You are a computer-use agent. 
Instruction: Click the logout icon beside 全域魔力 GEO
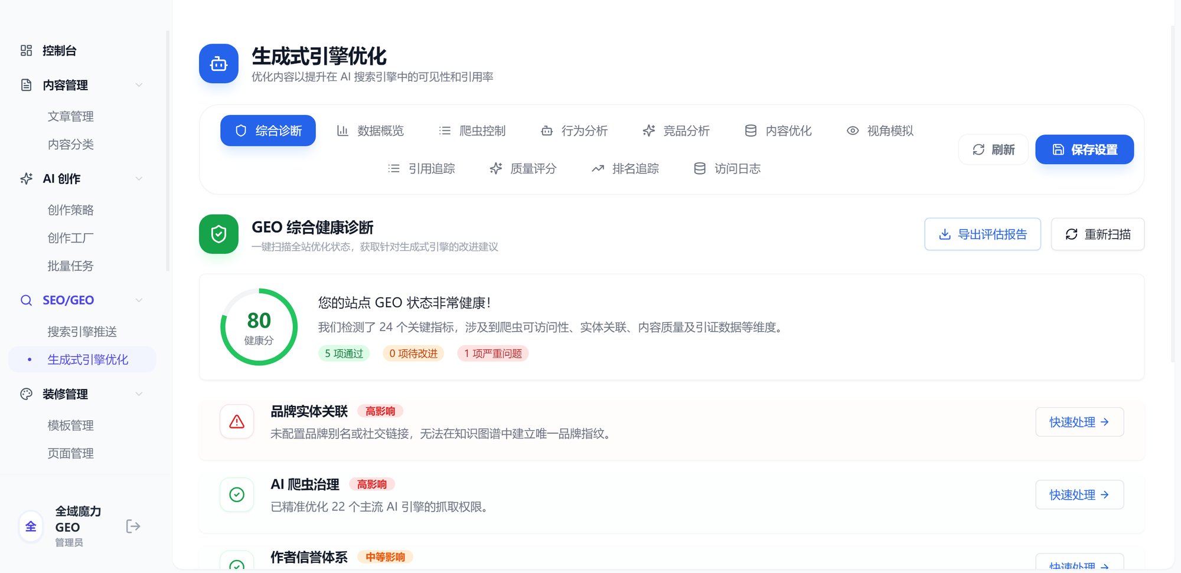[x=133, y=526]
